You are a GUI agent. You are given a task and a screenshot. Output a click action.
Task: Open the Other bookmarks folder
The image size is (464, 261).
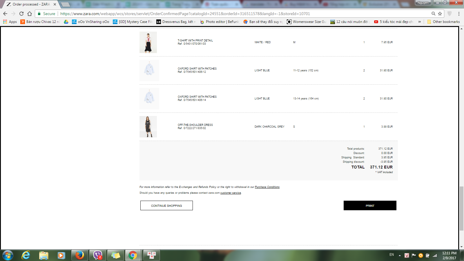pyautogui.click(x=443, y=22)
